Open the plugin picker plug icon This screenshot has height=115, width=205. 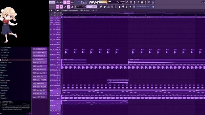(123, 7)
